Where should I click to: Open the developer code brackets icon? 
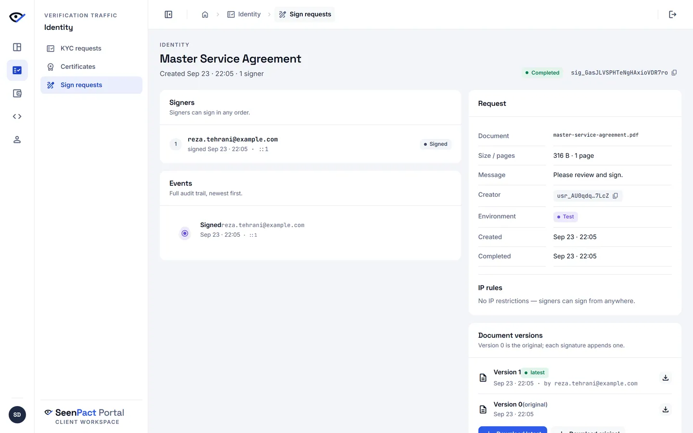point(17,116)
